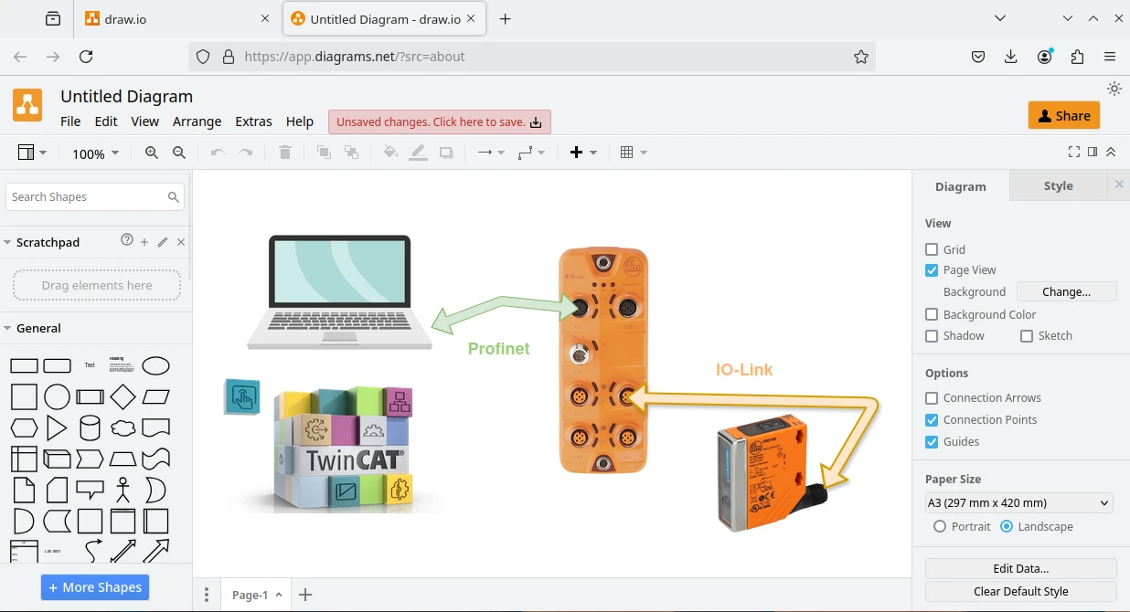Open the insert plus dropdown
This screenshot has height=612, width=1130.
coord(583,153)
